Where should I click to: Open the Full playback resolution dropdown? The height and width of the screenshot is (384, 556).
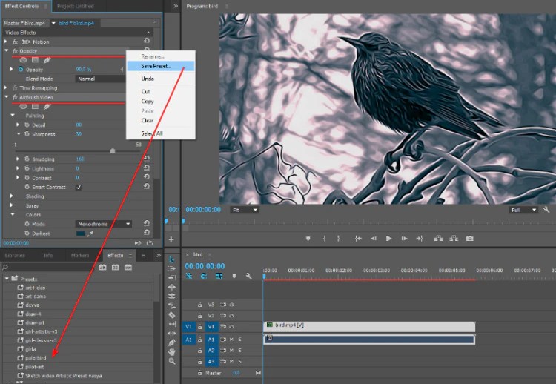click(523, 210)
